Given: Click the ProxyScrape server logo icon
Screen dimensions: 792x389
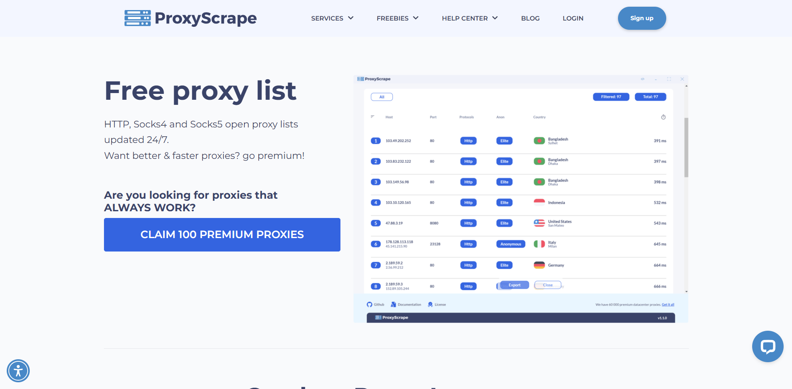Looking at the screenshot, I should click(x=138, y=18).
